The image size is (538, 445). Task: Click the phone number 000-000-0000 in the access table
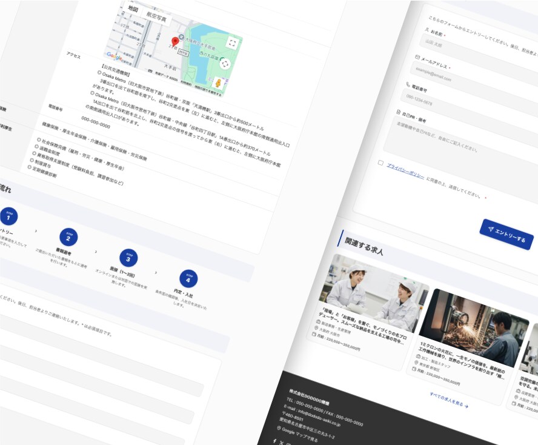pos(96,122)
